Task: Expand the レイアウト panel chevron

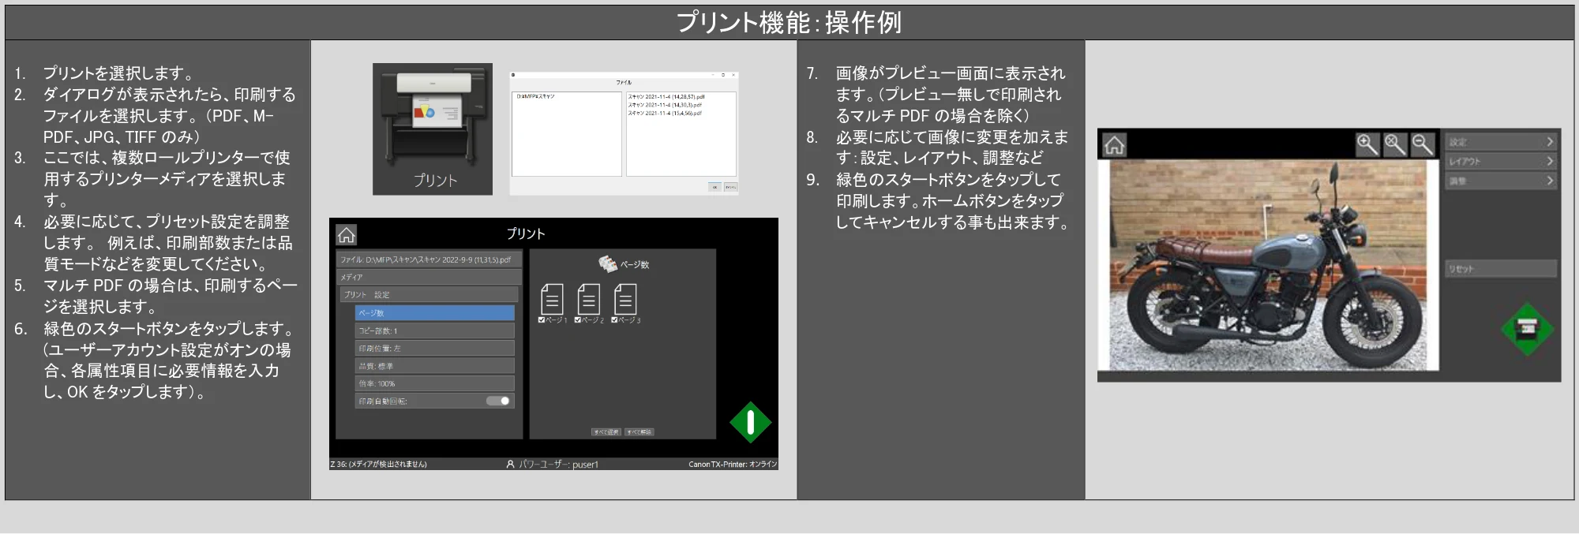Action: click(x=1550, y=161)
